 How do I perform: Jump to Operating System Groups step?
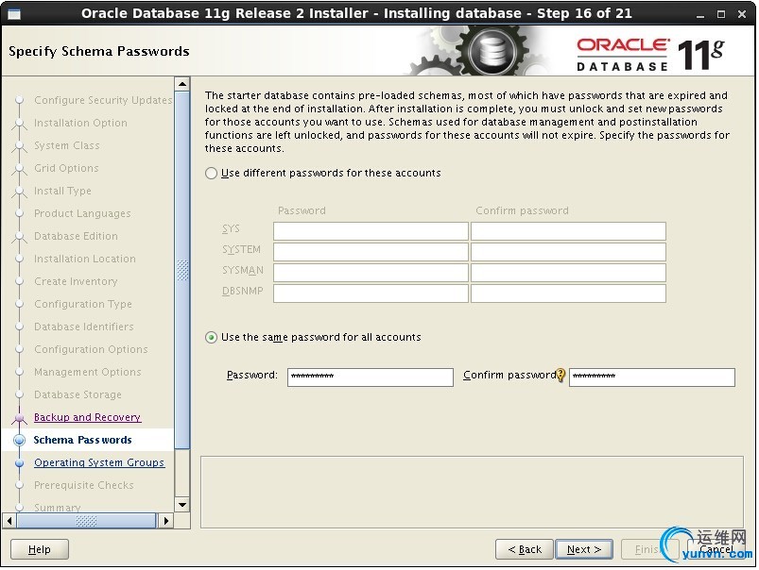(99, 462)
